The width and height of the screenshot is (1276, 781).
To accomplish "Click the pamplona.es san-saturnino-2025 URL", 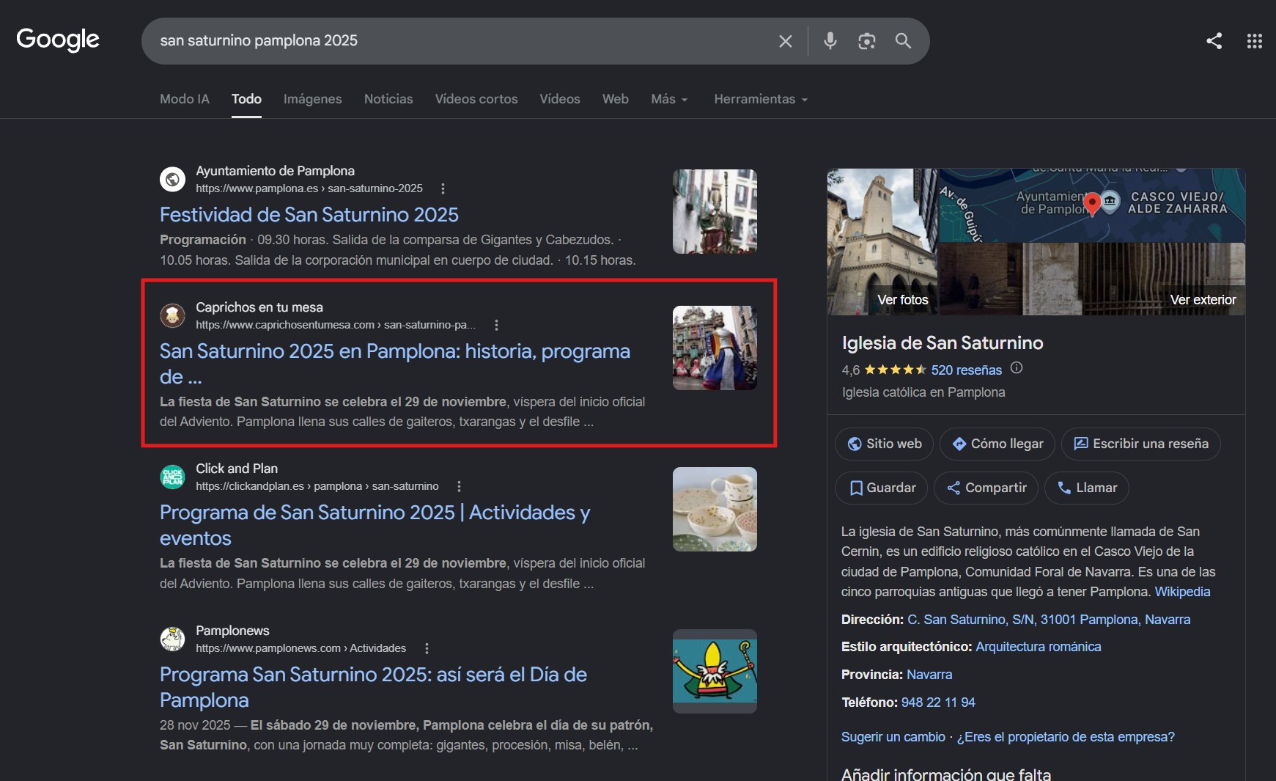I will pyautogui.click(x=309, y=188).
